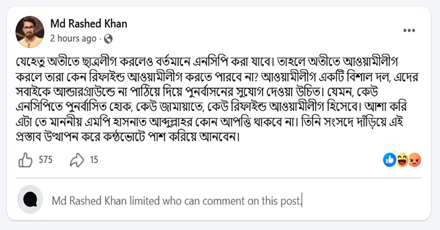Click the red Angry reaction emoji
This screenshot has height=230, width=440.
click(x=414, y=160)
